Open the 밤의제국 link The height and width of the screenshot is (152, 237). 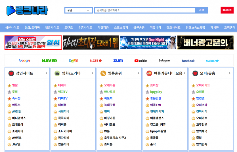(x=202, y=131)
